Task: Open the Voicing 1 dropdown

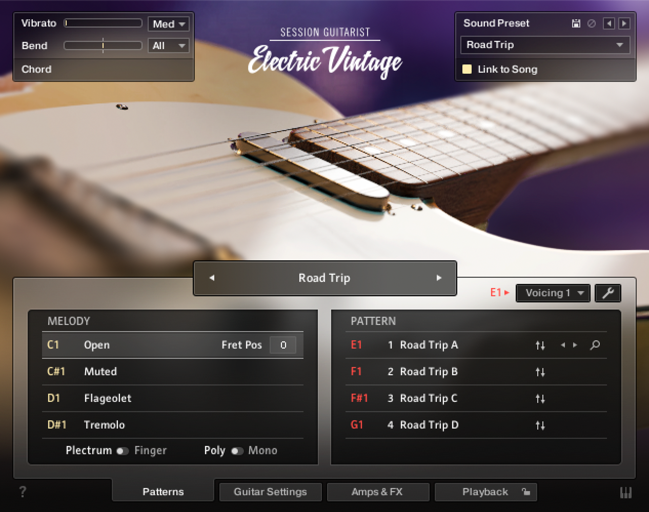Action: (x=553, y=293)
